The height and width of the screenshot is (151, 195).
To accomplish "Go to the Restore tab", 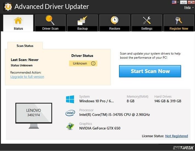I will (115, 23).
